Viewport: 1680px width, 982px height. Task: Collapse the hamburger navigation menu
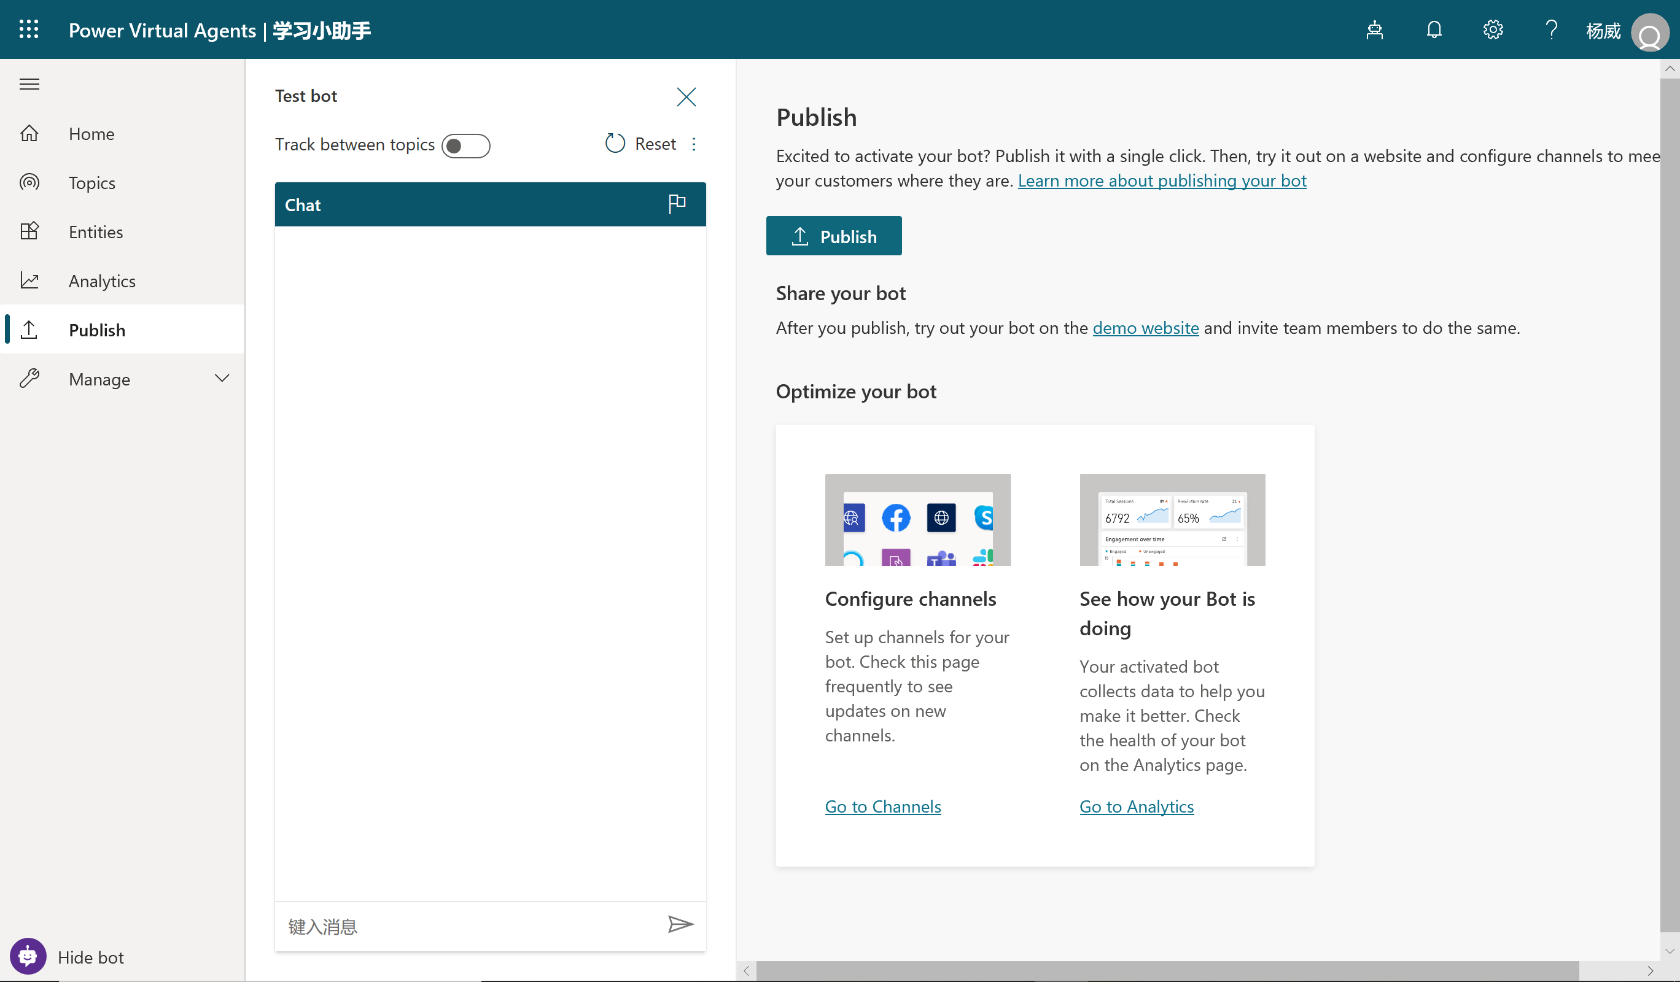tap(29, 84)
